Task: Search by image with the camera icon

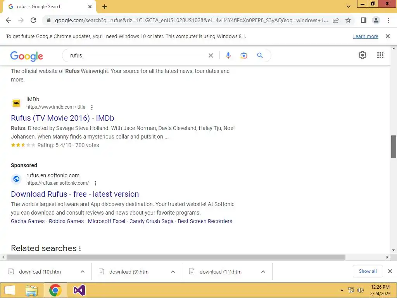Action: [243, 55]
